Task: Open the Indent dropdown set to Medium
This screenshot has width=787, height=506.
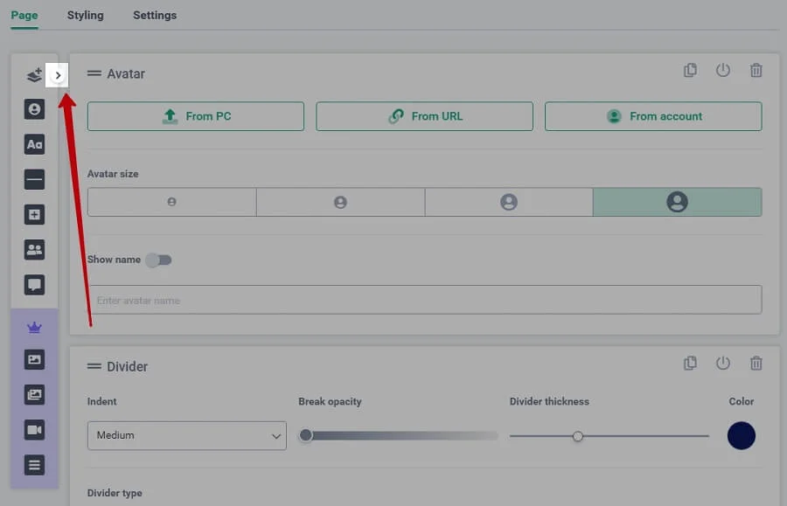Action: 186,435
